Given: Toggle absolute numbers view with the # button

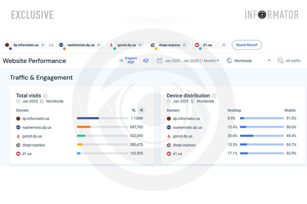Looking at the screenshot, I should pos(141,110).
